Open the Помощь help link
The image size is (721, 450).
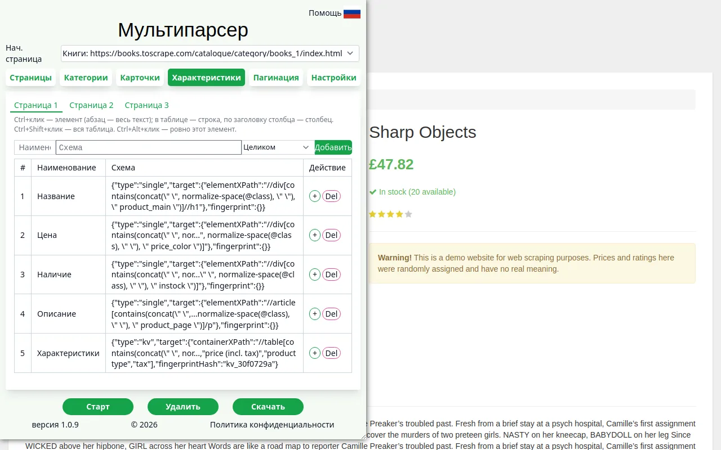325,13
